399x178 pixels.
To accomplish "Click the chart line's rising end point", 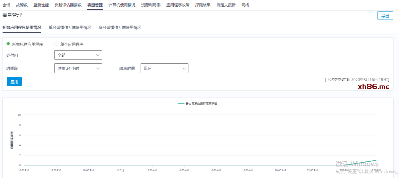I will point(376,160).
